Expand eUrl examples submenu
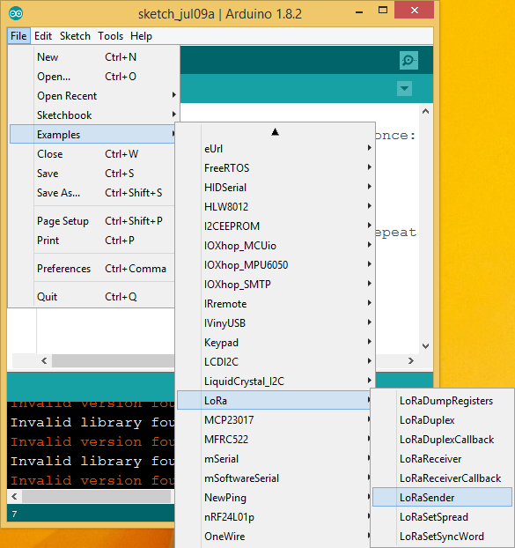The height and width of the screenshot is (548, 515). pyautogui.click(x=276, y=149)
